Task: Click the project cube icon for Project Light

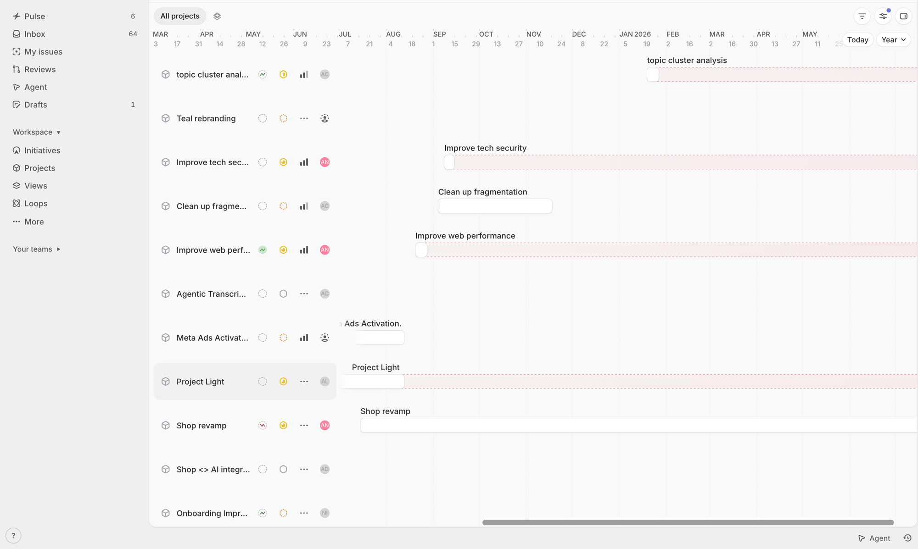Action: (x=166, y=382)
